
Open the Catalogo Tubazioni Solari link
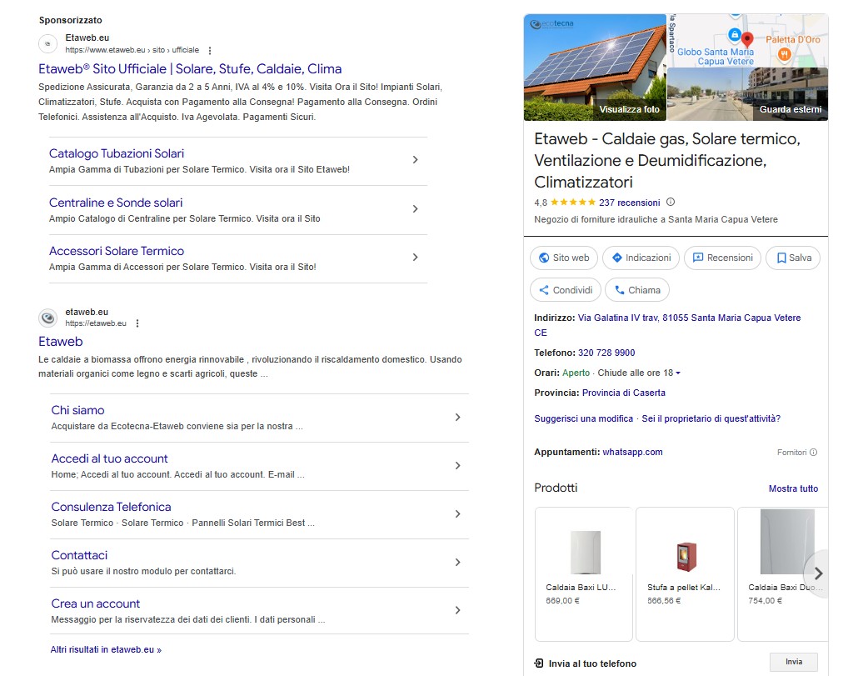click(x=117, y=153)
